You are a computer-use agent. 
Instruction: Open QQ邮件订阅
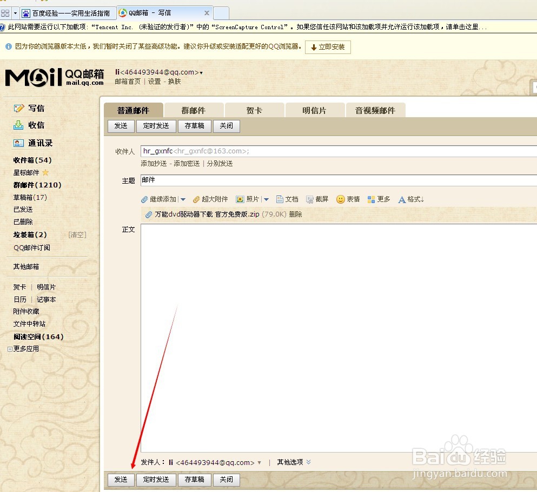coord(32,247)
